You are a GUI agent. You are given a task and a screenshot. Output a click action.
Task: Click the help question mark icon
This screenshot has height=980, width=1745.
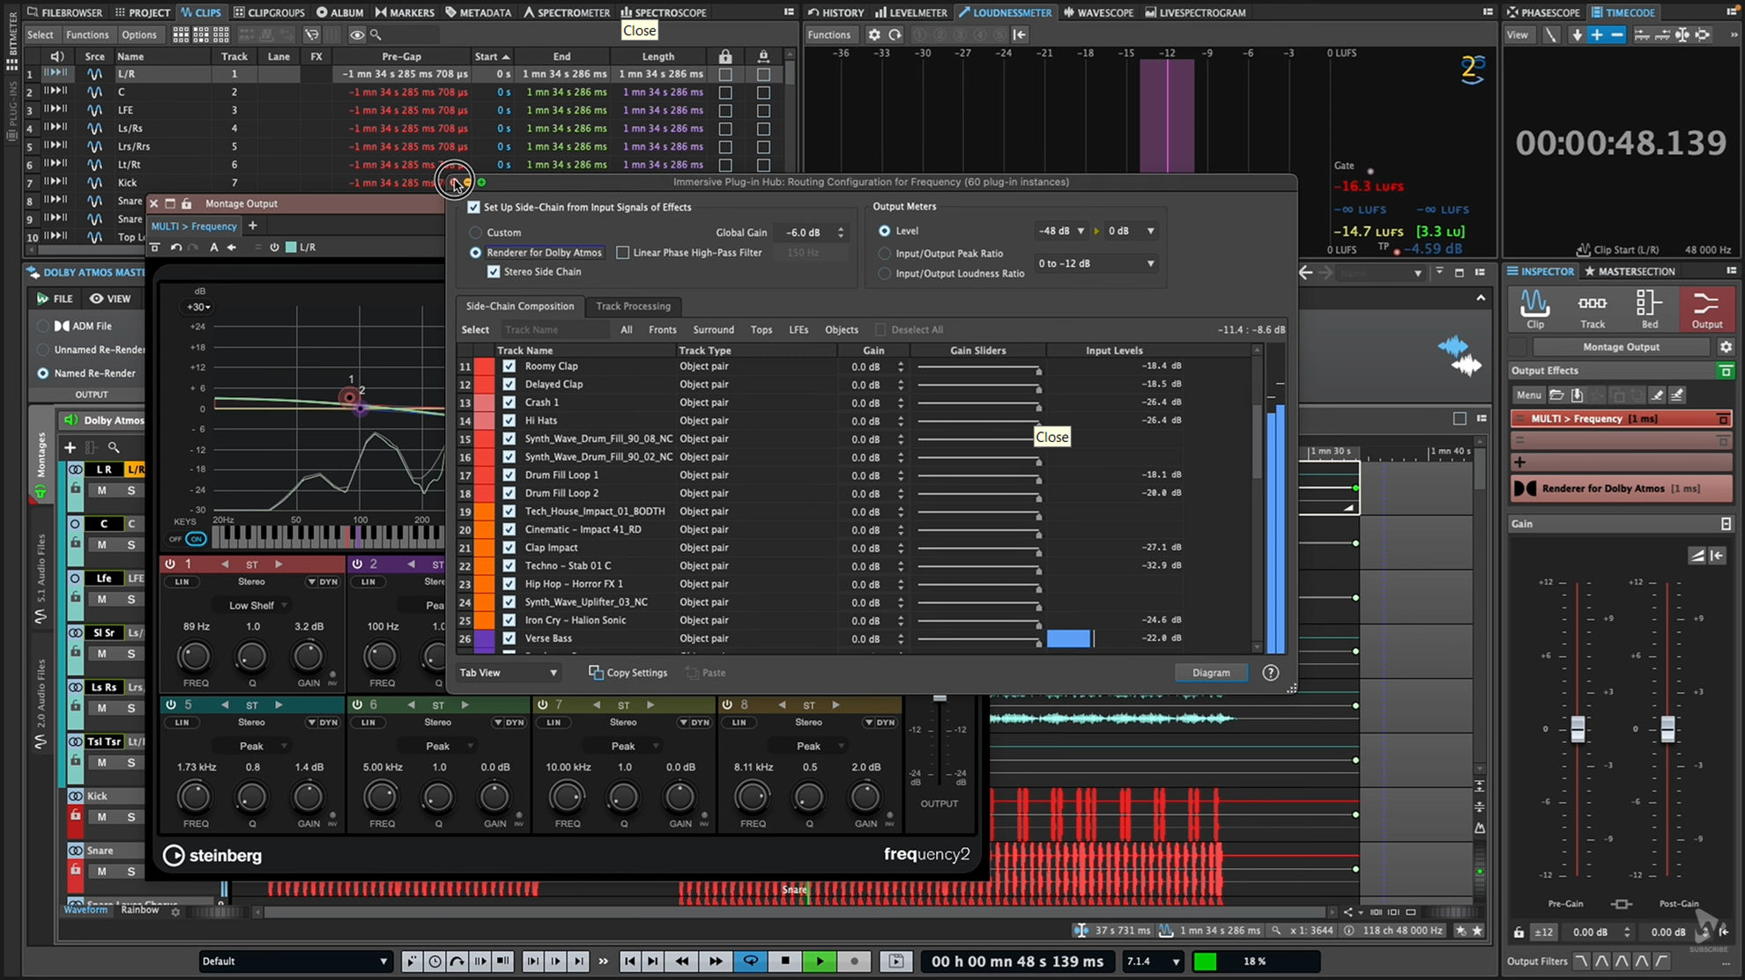pyautogui.click(x=1270, y=673)
